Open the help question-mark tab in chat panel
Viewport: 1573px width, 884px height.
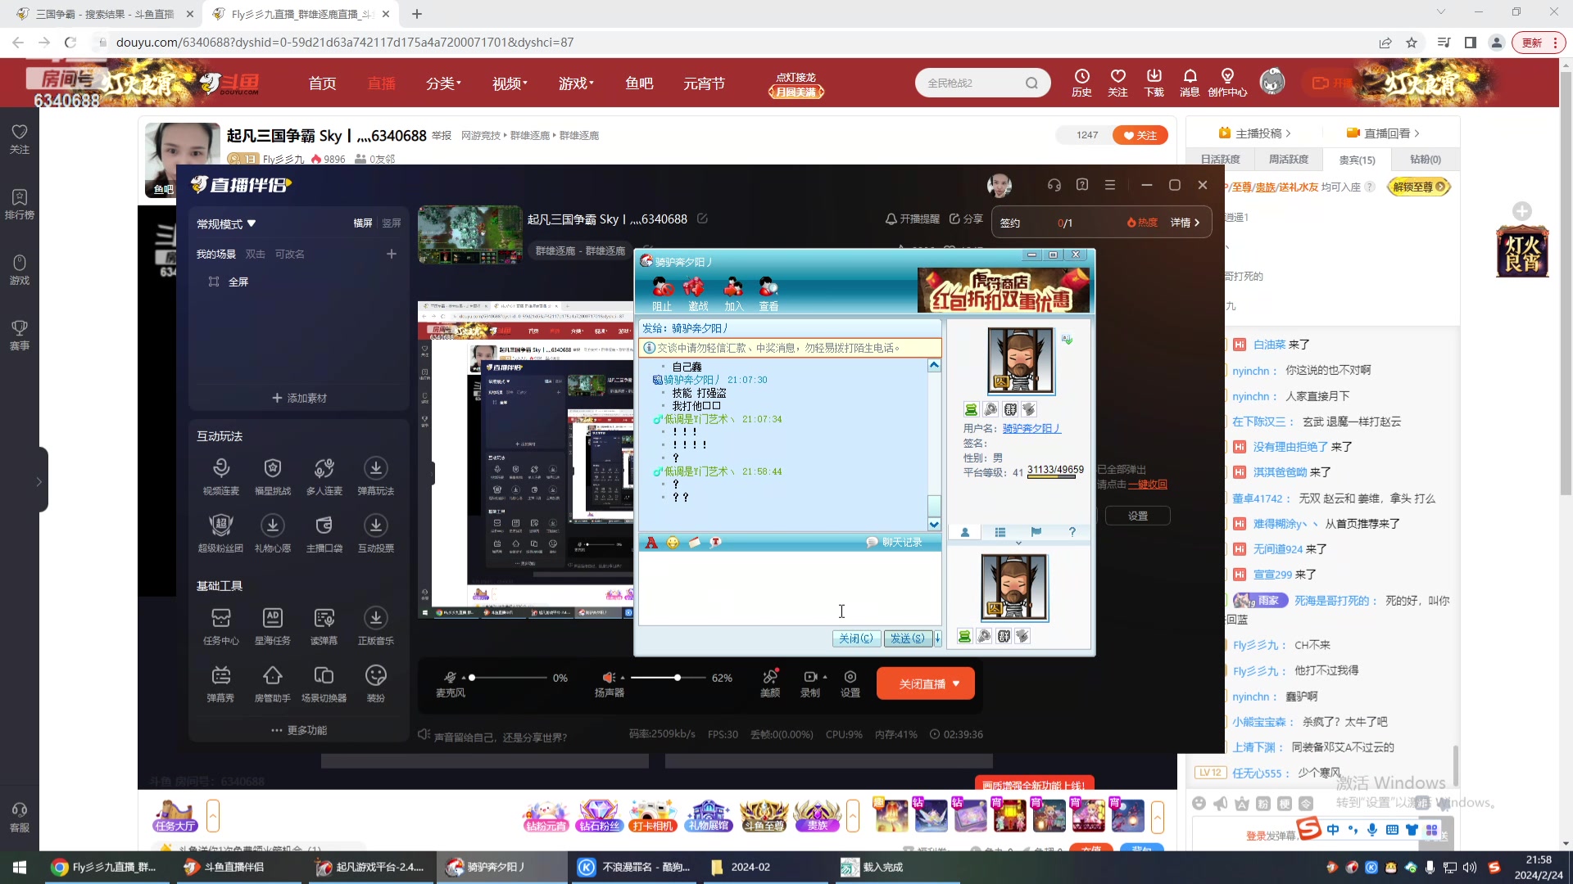pyautogui.click(x=1072, y=533)
